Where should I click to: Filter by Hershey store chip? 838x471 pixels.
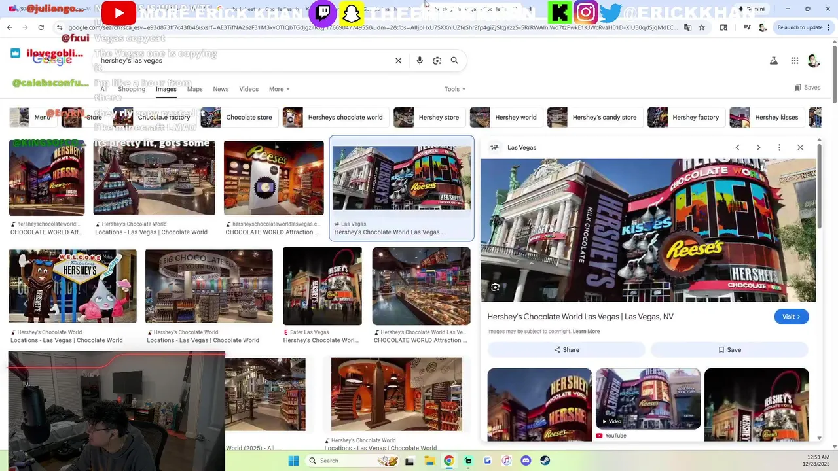(x=429, y=117)
